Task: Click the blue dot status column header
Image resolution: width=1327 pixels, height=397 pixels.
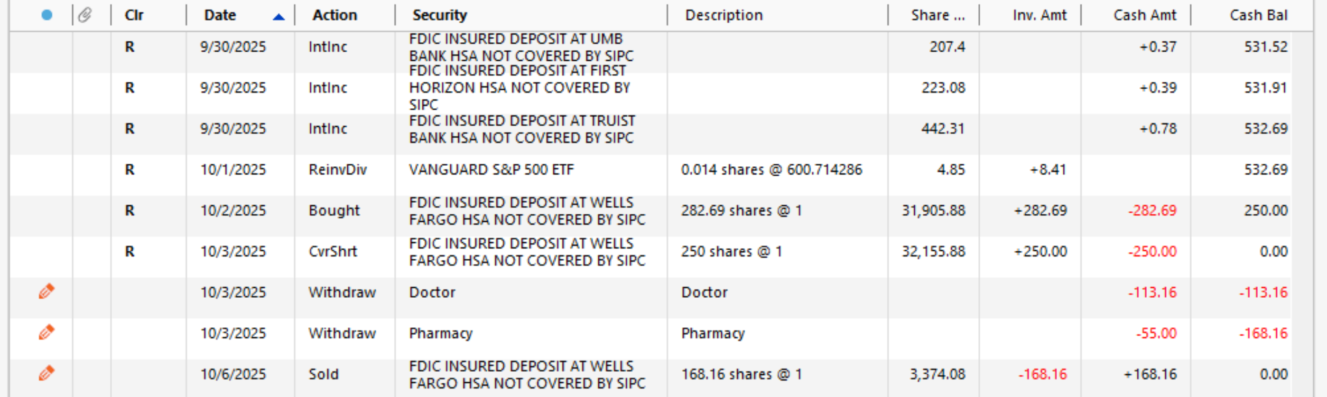Action: pos(47,15)
